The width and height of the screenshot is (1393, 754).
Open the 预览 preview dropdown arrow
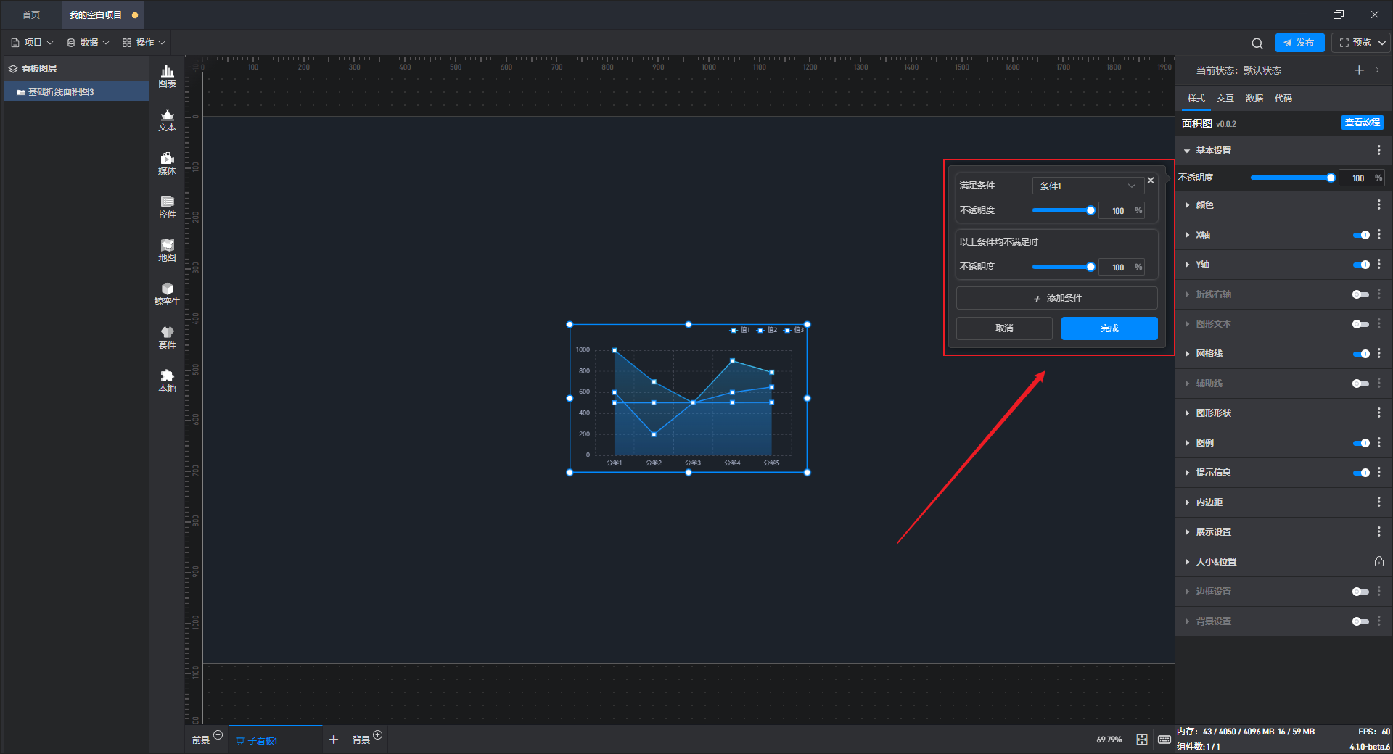pos(1382,43)
